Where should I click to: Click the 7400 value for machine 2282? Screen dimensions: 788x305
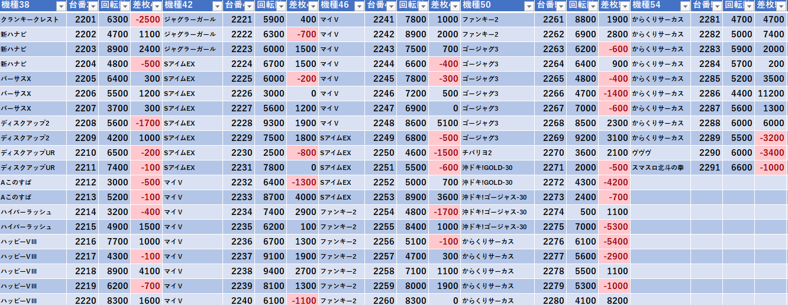(771, 34)
